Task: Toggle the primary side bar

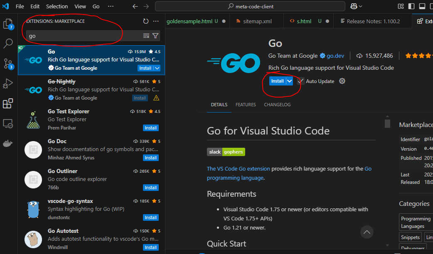Action: (x=411, y=6)
